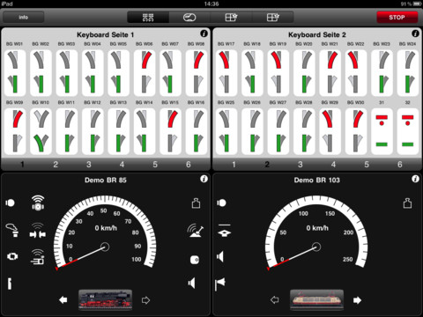Open the info button in top bar
The height and width of the screenshot is (317, 423).
tap(24, 18)
